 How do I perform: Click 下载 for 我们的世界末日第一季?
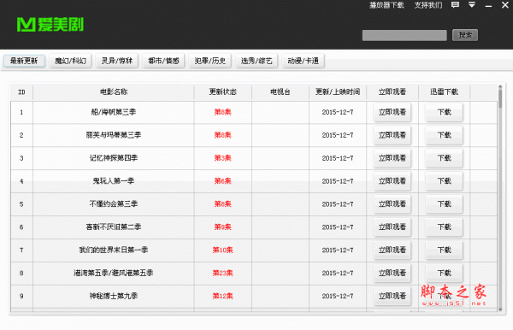click(444, 250)
